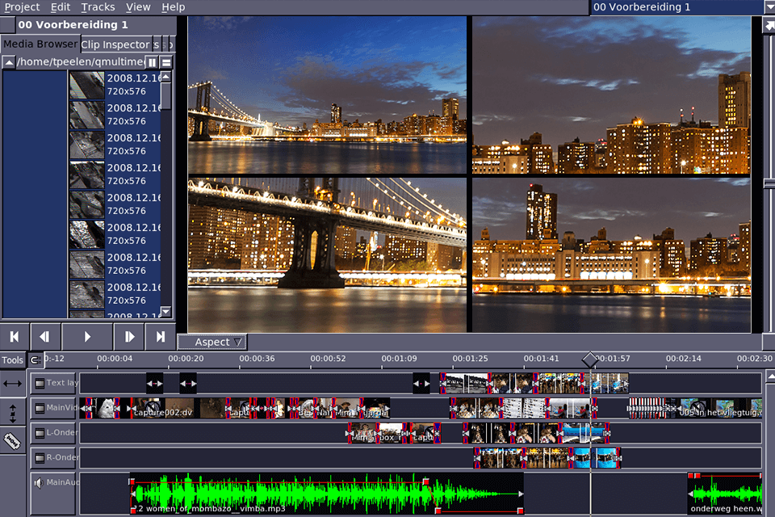Skip to the end of the timeline
Image resolution: width=775 pixels, height=517 pixels.
pos(161,337)
